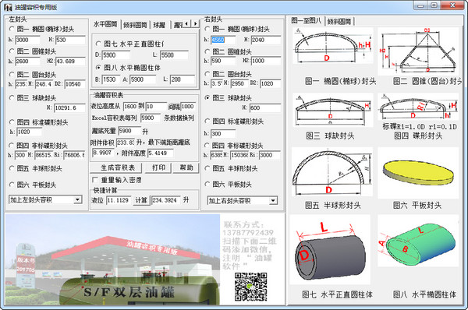Select right head 图一 椭圆封头 radio
This screenshot has height=310, width=468.
(207, 29)
